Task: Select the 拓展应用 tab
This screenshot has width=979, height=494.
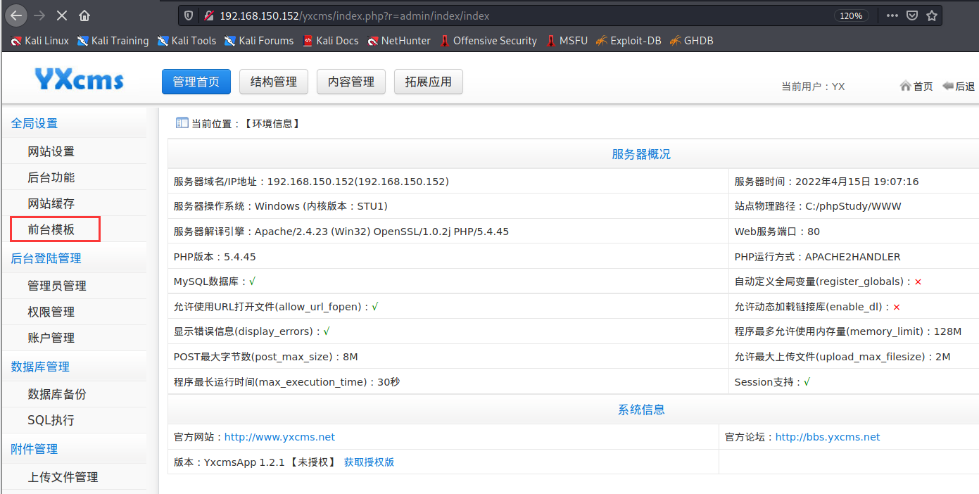Action: tap(429, 82)
